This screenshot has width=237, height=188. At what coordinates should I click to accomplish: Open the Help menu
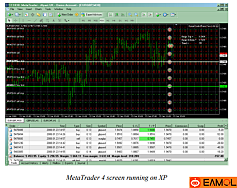[x=69, y=9]
